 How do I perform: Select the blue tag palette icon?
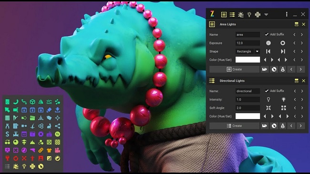[49, 118]
